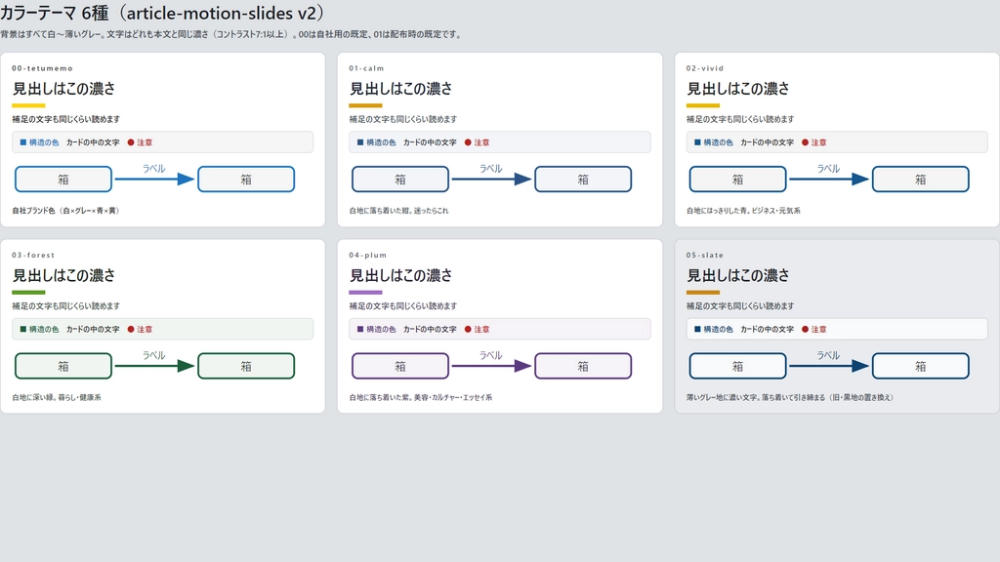Click the 03-forest theme name
The height and width of the screenshot is (562, 1000).
[x=33, y=255]
